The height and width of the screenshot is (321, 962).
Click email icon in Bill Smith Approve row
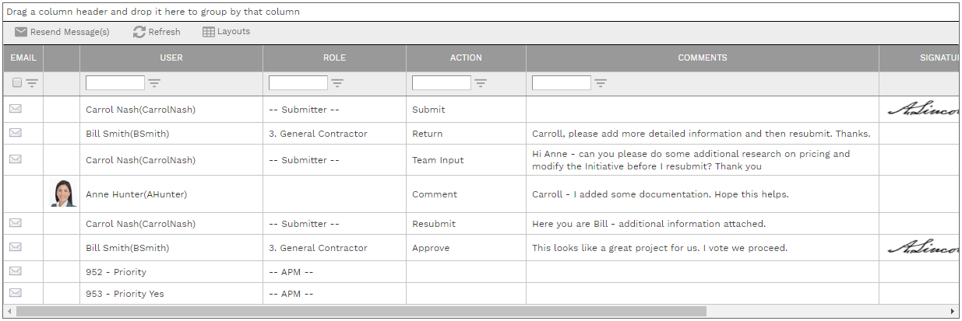(x=16, y=247)
